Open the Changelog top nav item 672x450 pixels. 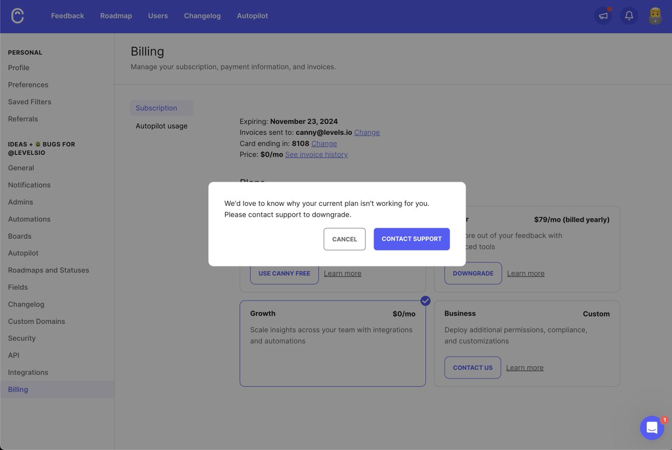(202, 16)
